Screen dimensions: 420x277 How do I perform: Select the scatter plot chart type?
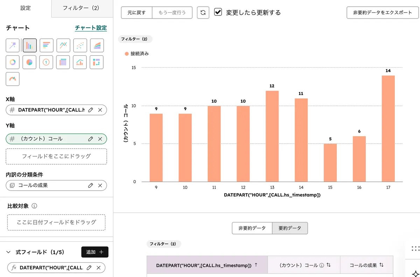point(80,45)
